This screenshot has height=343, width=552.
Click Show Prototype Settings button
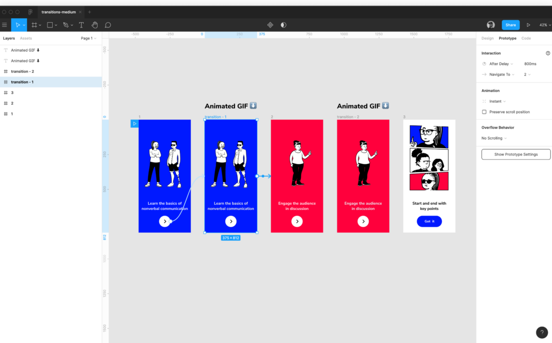[x=516, y=154]
